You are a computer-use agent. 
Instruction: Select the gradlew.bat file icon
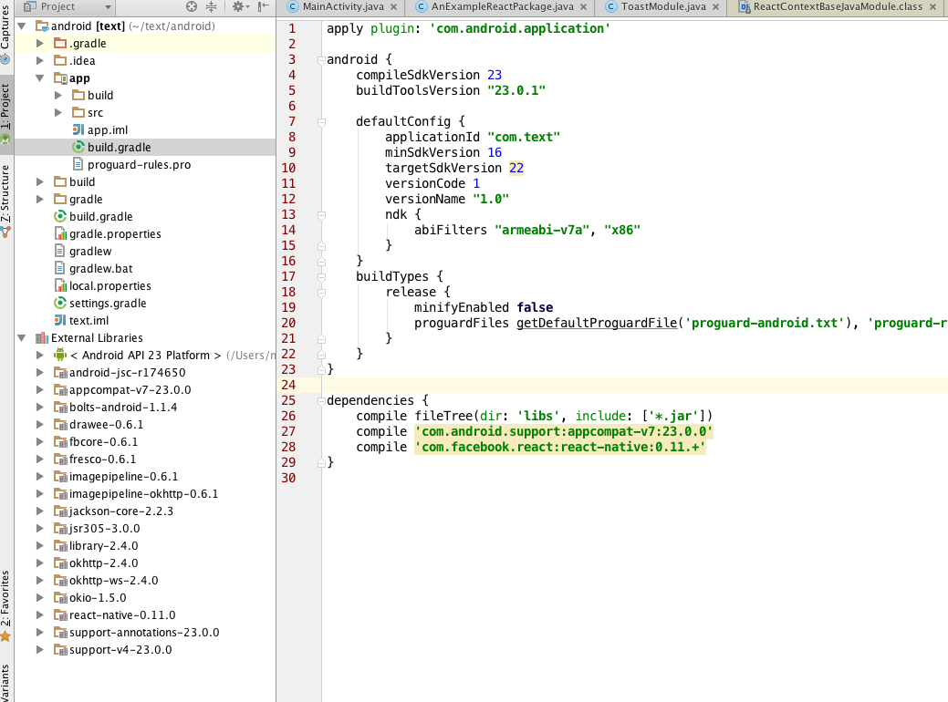[60, 268]
